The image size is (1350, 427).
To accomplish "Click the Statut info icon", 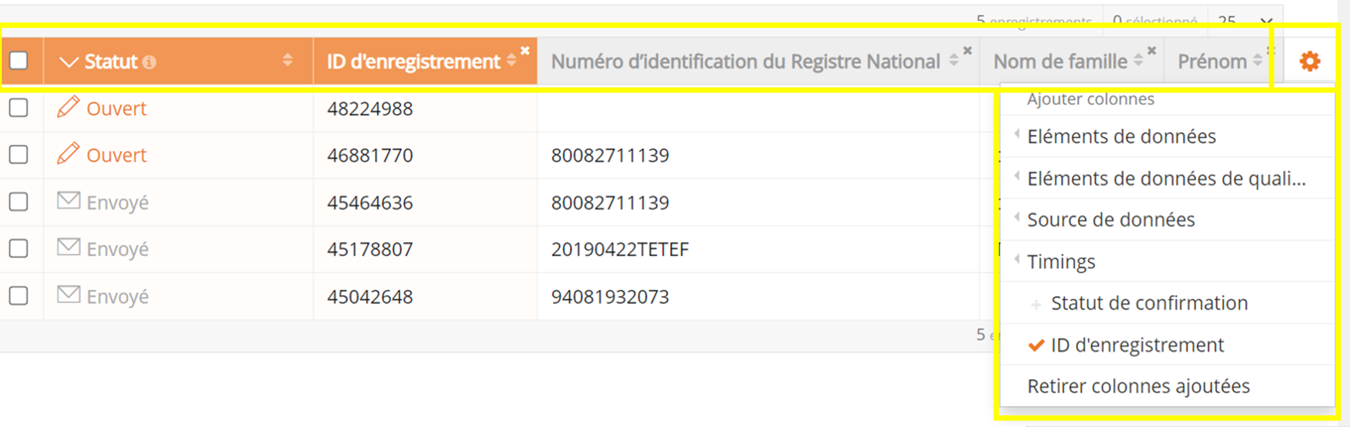I will (x=150, y=63).
